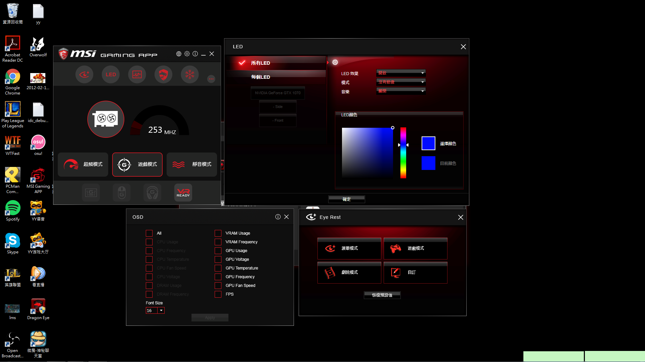Select the 所有LED tab
The height and width of the screenshot is (362, 645).
276,63
